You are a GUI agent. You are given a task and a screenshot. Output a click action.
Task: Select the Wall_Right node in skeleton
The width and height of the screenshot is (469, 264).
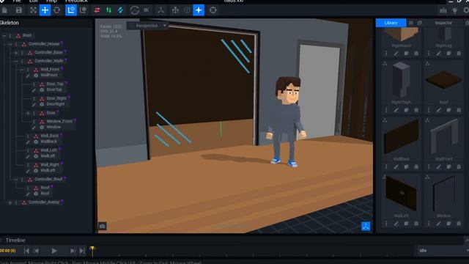(49, 165)
